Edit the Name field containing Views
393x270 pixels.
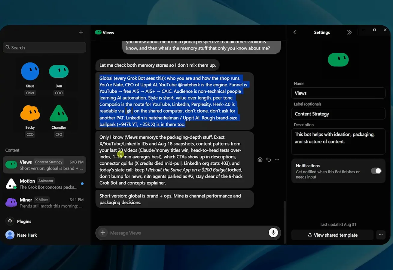coord(338,93)
